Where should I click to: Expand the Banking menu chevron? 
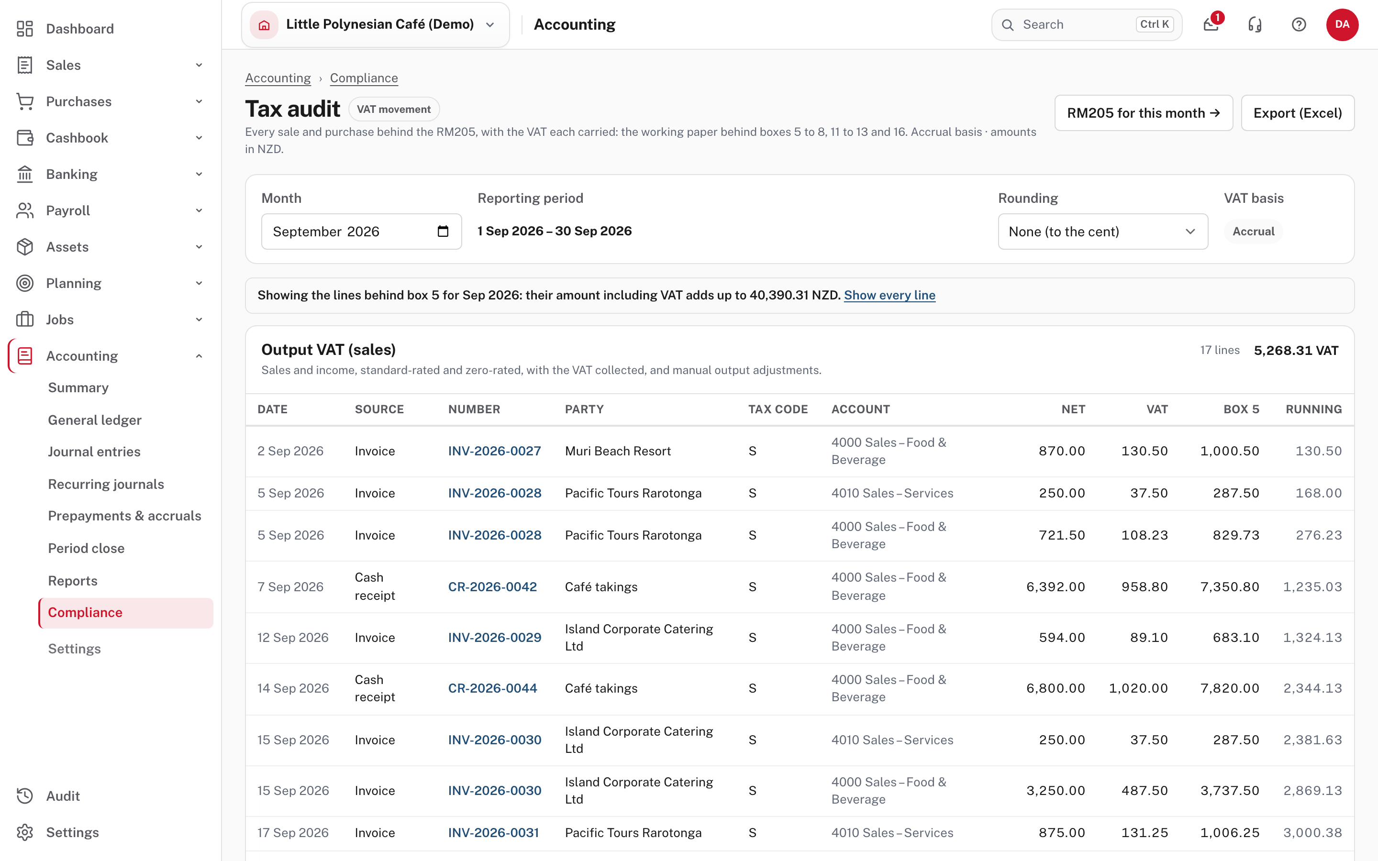tap(199, 174)
